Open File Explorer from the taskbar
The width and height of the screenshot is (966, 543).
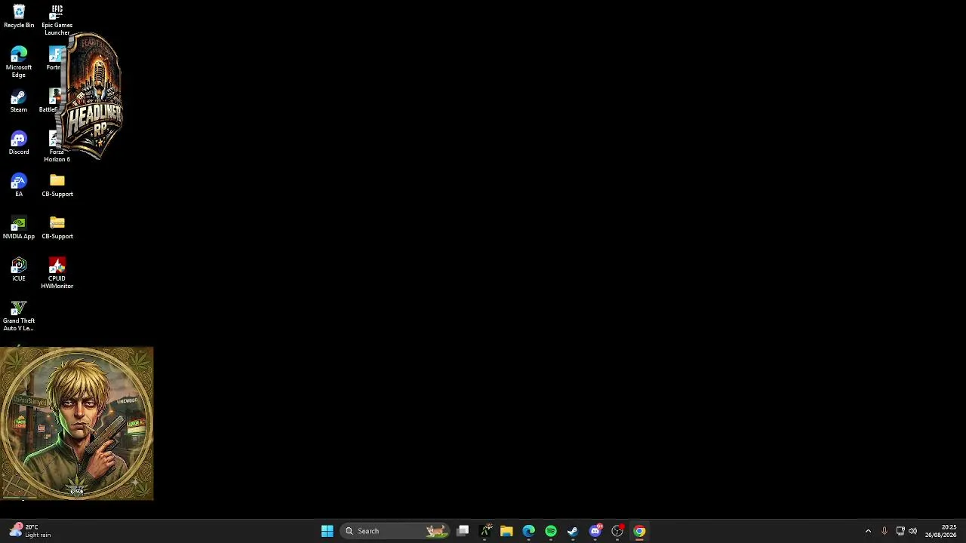[506, 531]
